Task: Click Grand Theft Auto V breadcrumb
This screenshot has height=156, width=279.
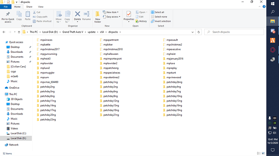Action: point(73,32)
